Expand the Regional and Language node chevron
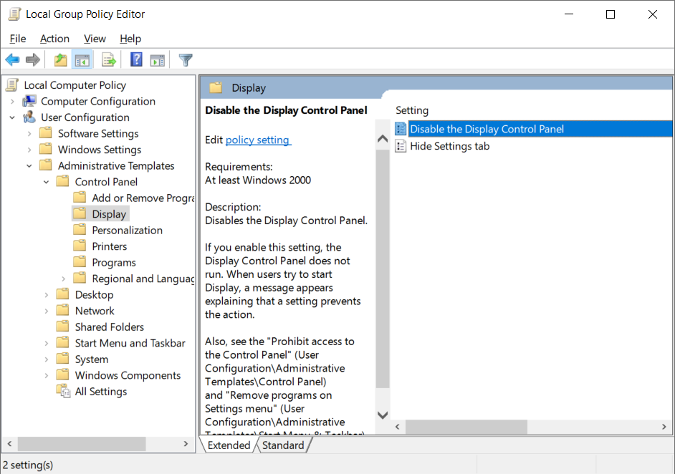 (63, 279)
